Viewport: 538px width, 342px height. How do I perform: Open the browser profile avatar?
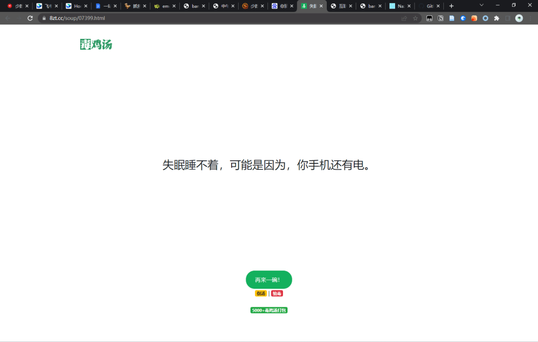[x=519, y=18]
